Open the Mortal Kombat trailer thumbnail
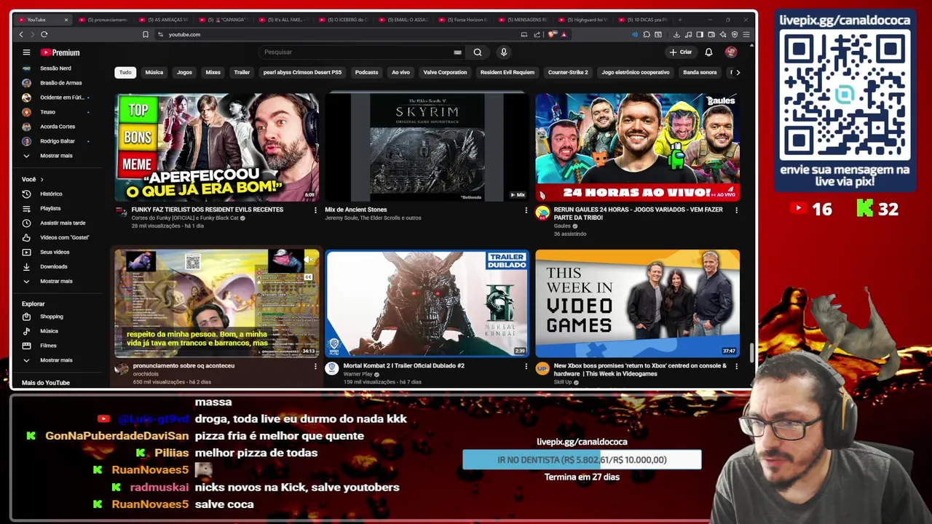This screenshot has height=524, width=932. (x=427, y=303)
